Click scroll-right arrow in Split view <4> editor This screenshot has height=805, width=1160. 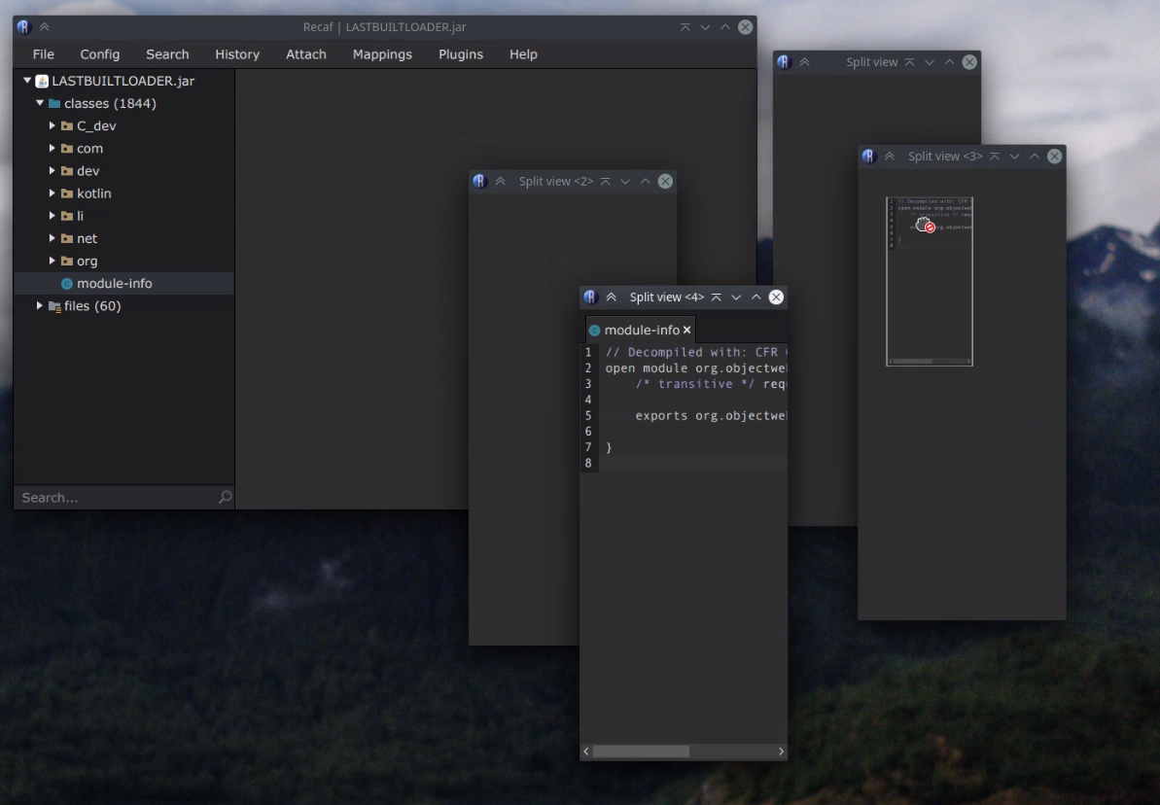(781, 751)
